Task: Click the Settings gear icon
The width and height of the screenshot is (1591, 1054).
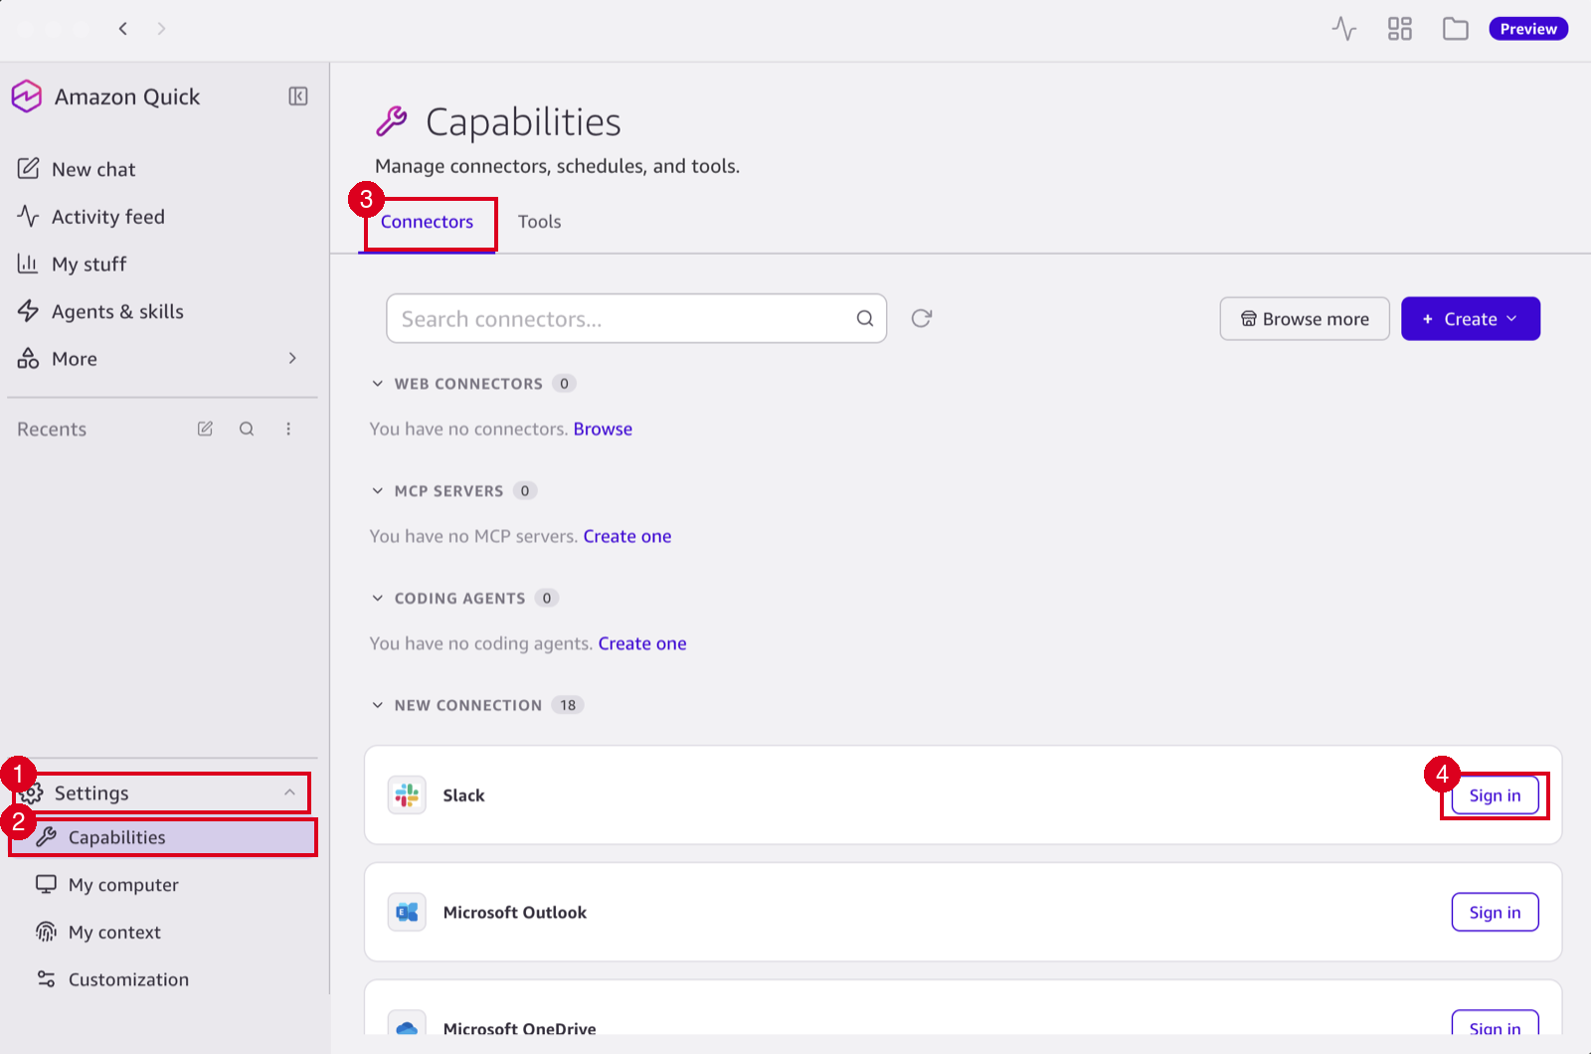Action: (x=32, y=792)
